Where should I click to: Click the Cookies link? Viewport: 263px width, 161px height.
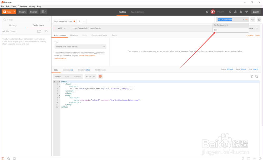[x=250, y=36]
